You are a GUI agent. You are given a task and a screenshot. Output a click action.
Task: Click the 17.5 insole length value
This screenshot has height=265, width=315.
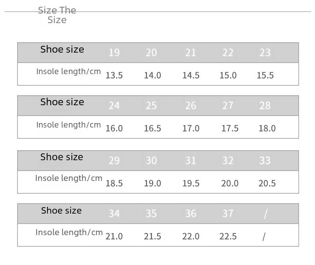coord(230,128)
